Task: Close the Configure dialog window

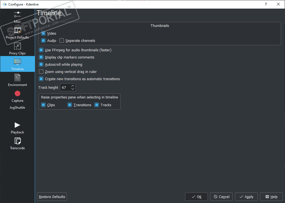Action: (278, 4)
